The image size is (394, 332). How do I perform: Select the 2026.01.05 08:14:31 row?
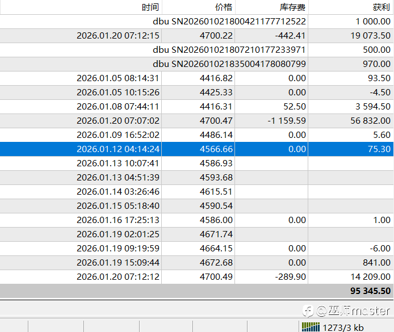tap(197, 78)
